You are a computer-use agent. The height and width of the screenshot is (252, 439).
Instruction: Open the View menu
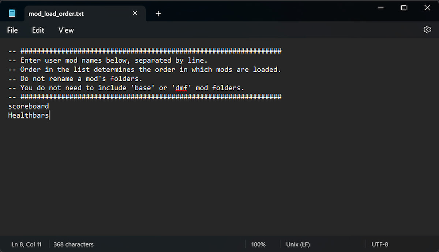[x=66, y=30]
